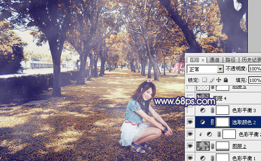
Task: Click mask link icon of 色彩平衡 2
Action: tap(219, 134)
